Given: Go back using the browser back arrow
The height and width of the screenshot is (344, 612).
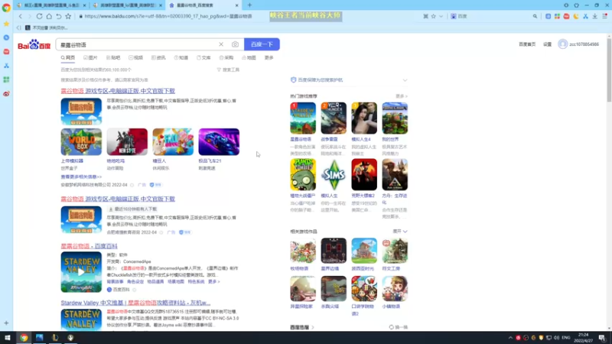Looking at the screenshot, I should (21, 16).
